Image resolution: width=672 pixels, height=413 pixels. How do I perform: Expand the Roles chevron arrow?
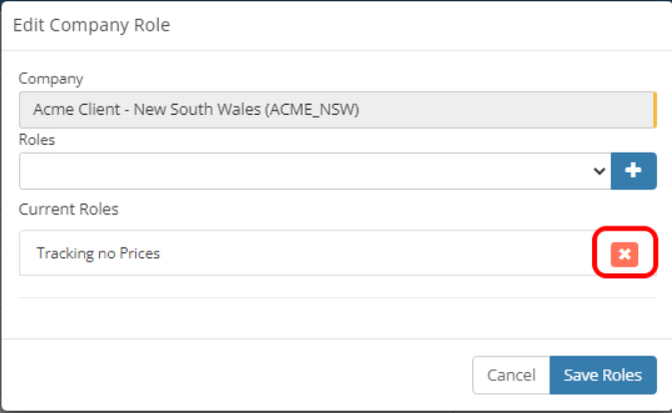[599, 171]
